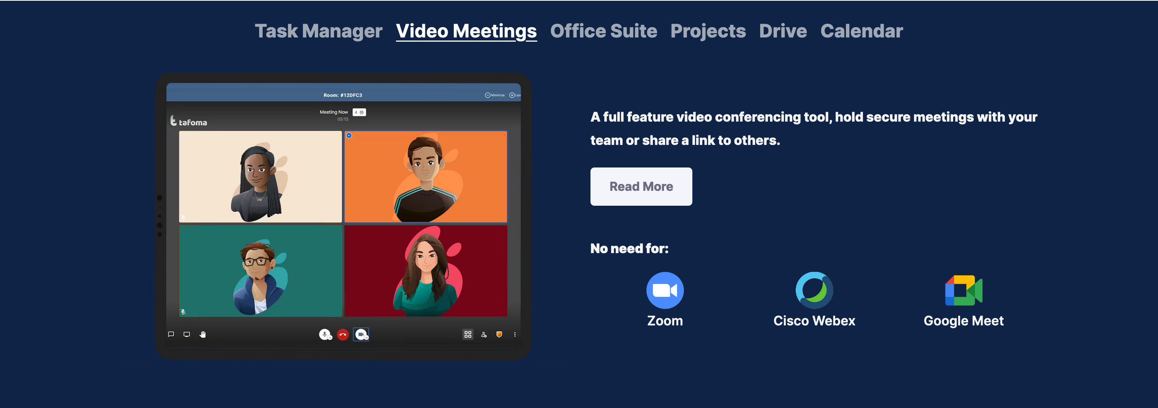
Task: Click the participant count badge showing 4
Action: (358, 112)
